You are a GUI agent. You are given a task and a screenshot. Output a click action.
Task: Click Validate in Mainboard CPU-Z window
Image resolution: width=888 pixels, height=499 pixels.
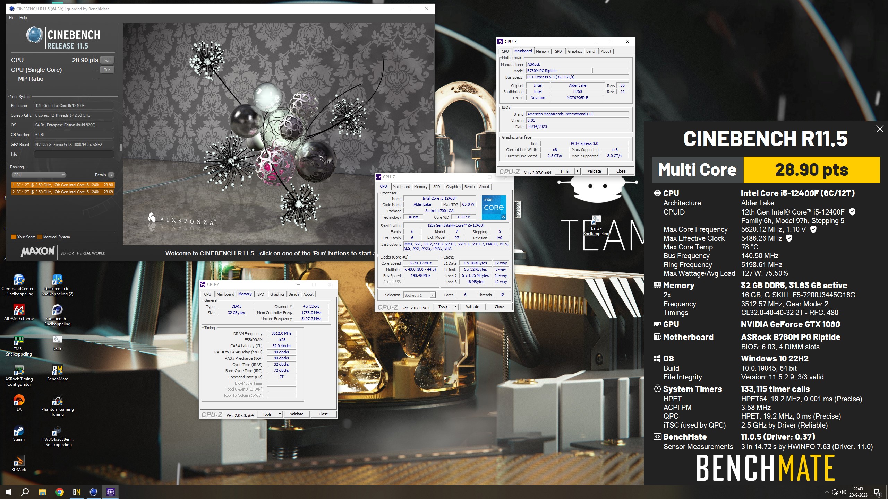coord(594,171)
